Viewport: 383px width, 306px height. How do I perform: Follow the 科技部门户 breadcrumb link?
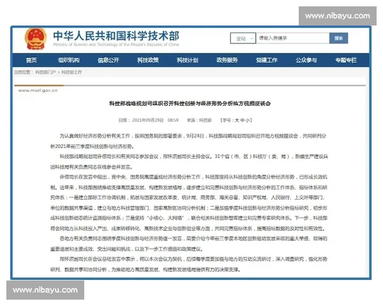[46, 72]
